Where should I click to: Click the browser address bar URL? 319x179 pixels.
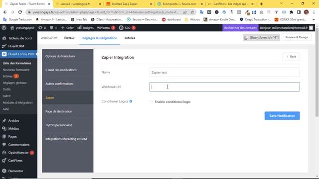click(x=106, y=12)
